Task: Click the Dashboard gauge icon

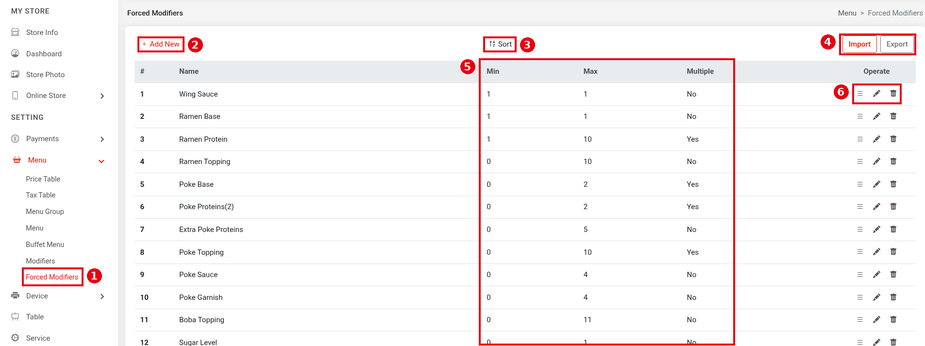Action: click(16, 53)
